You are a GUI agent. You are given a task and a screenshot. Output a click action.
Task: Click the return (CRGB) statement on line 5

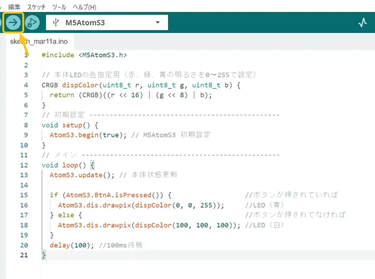(131, 95)
